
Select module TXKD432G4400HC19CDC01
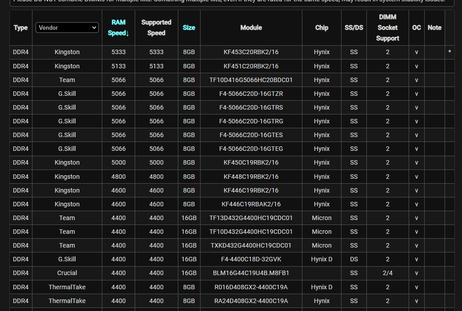(x=251, y=245)
